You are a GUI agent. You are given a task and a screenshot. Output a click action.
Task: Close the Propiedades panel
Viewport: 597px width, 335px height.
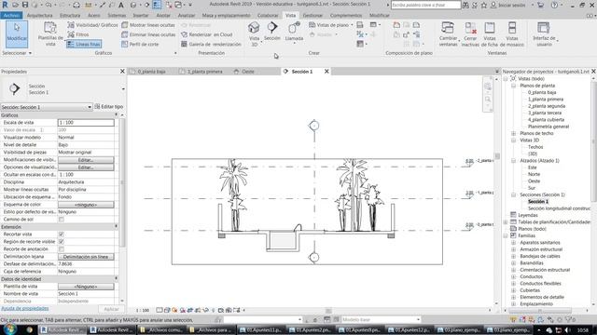click(122, 72)
